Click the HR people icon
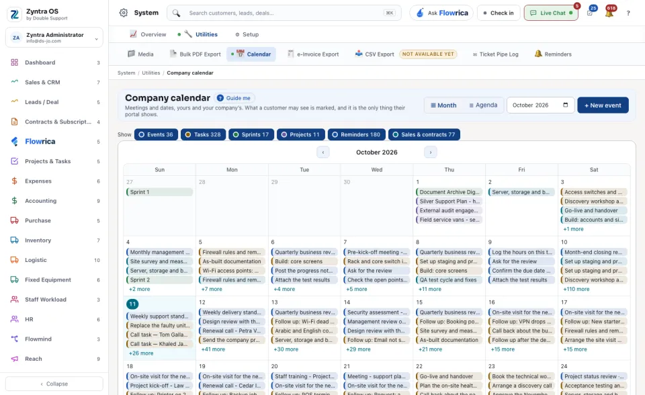Image resolution: width=645 pixels, height=395 pixels. [x=14, y=319]
